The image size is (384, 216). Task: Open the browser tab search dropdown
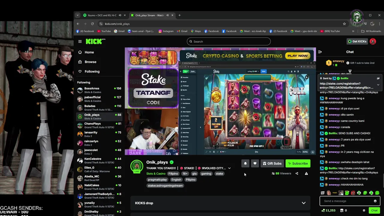pyautogui.click(x=77, y=15)
